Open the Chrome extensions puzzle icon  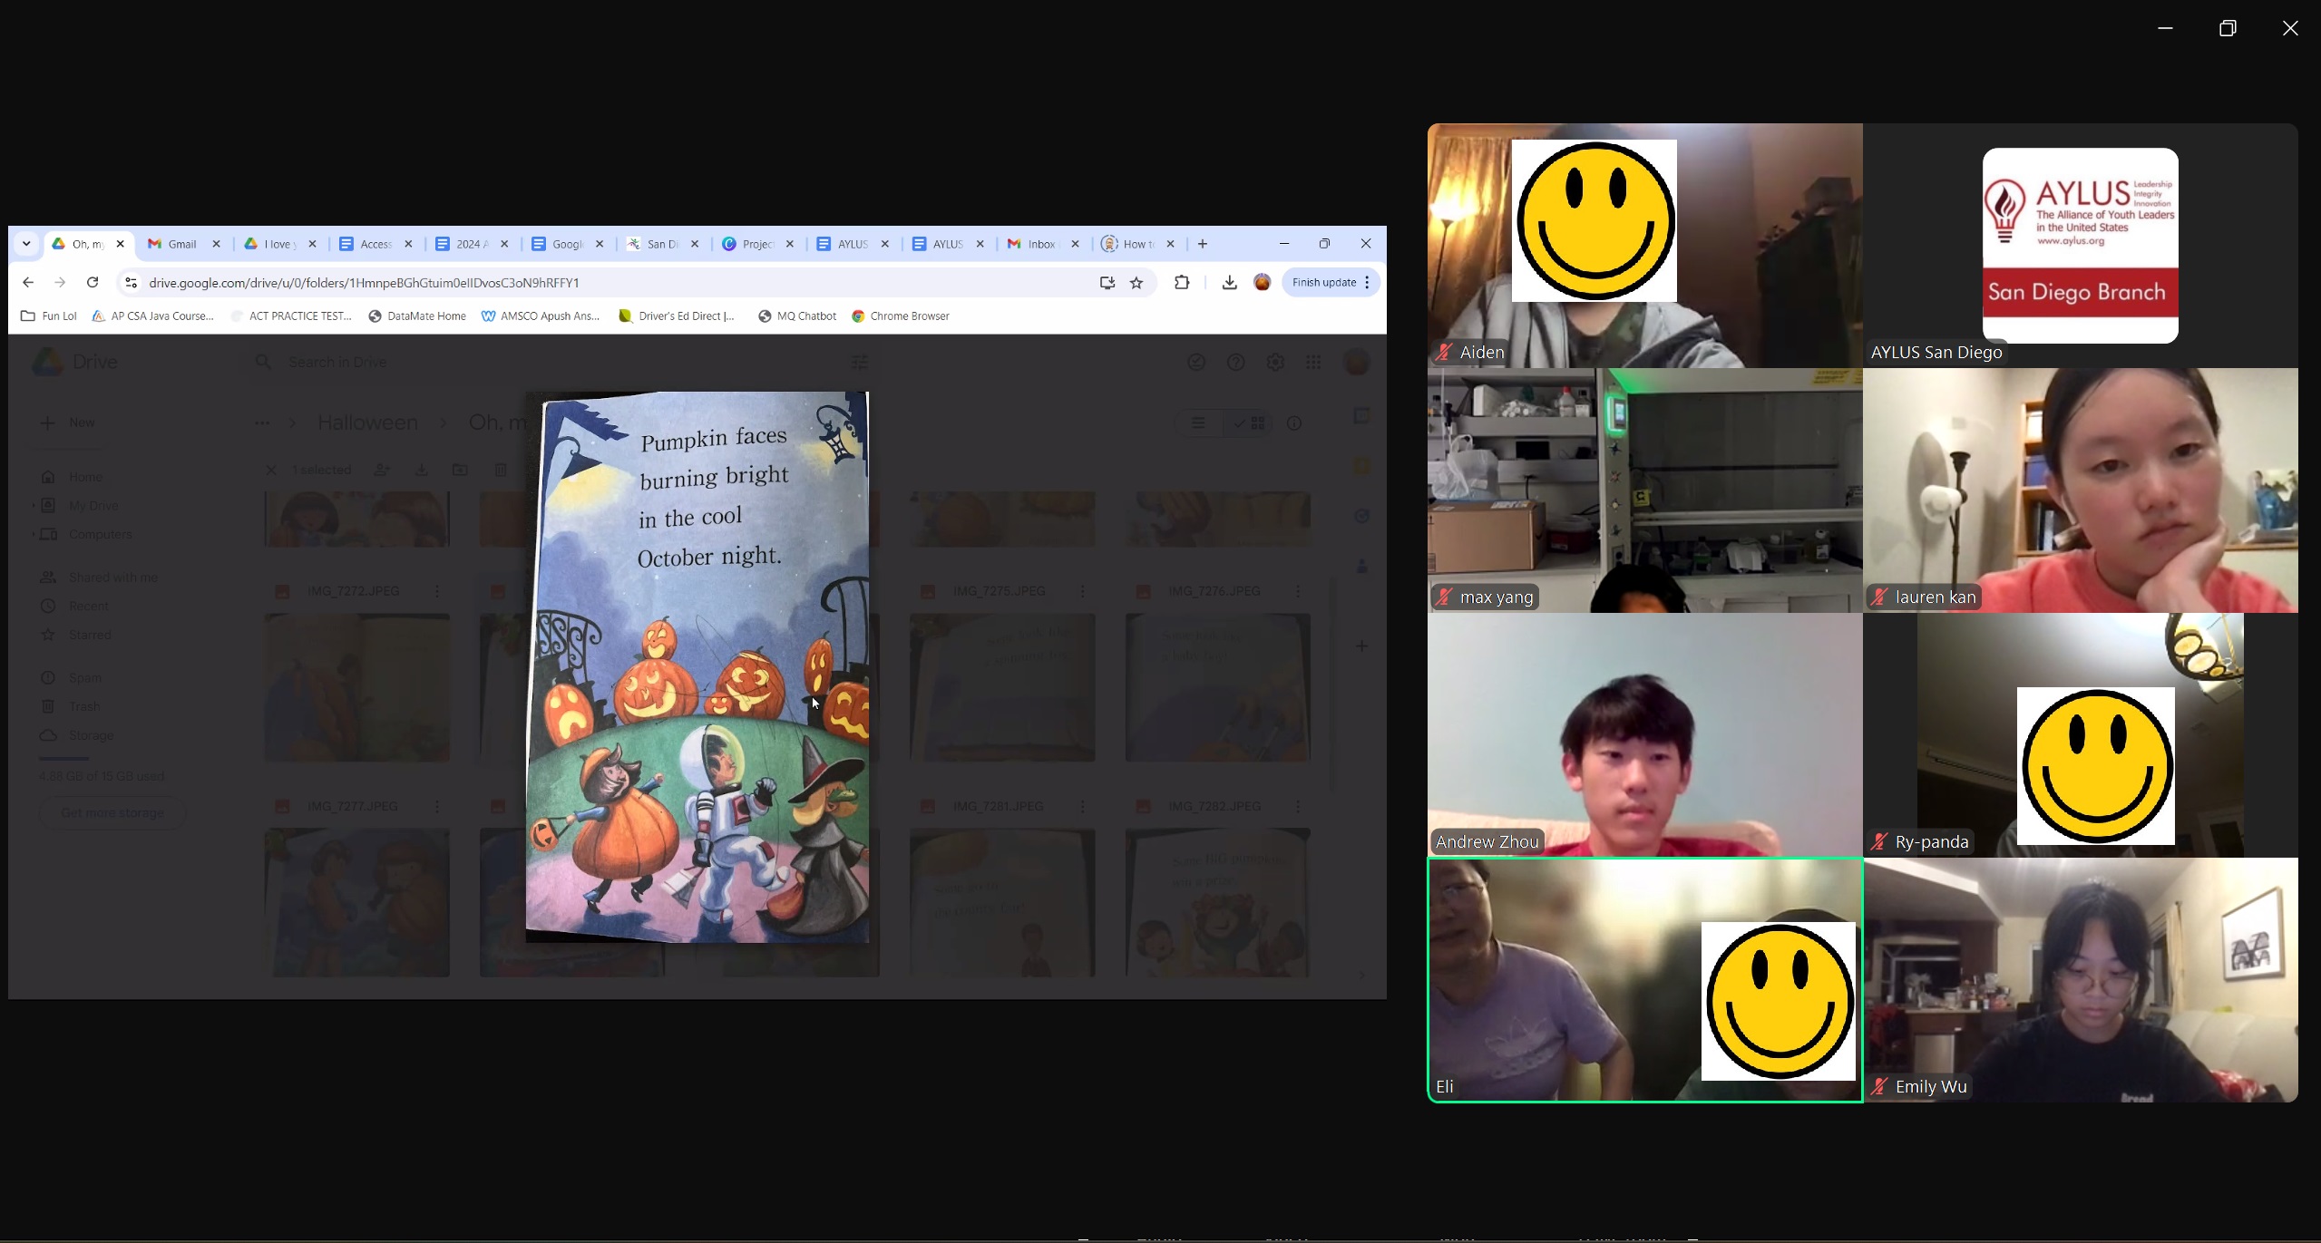(x=1182, y=283)
